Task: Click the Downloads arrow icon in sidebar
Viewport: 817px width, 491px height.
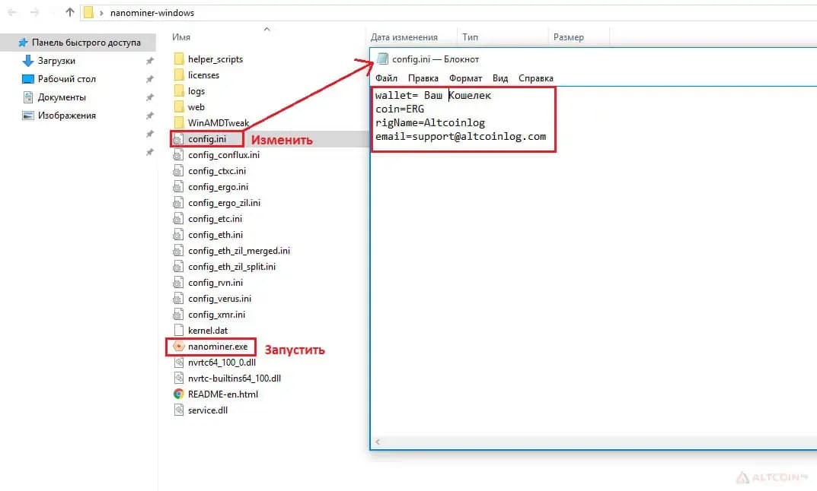Action: pos(27,61)
